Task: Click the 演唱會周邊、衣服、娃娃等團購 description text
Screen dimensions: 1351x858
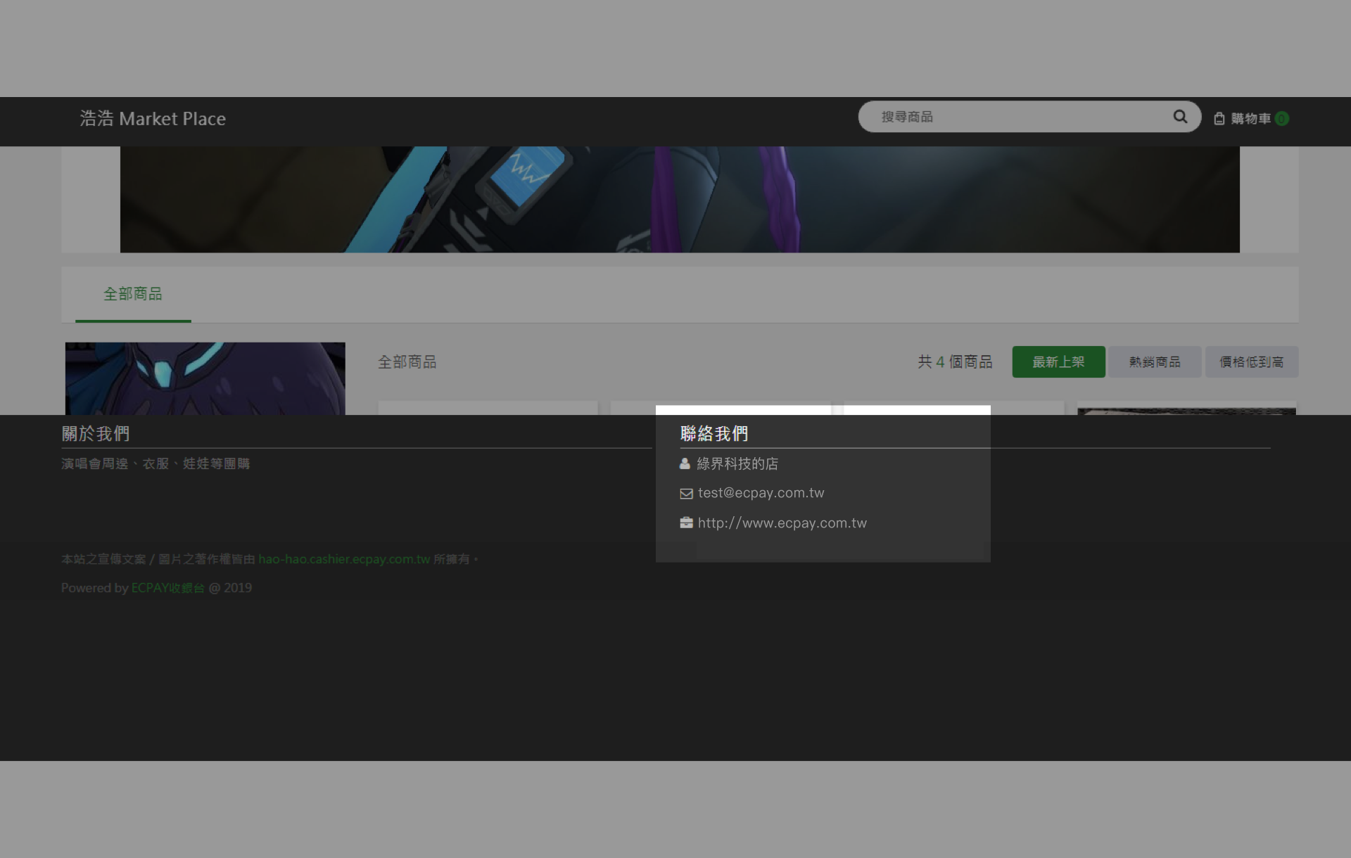Action: (x=156, y=463)
